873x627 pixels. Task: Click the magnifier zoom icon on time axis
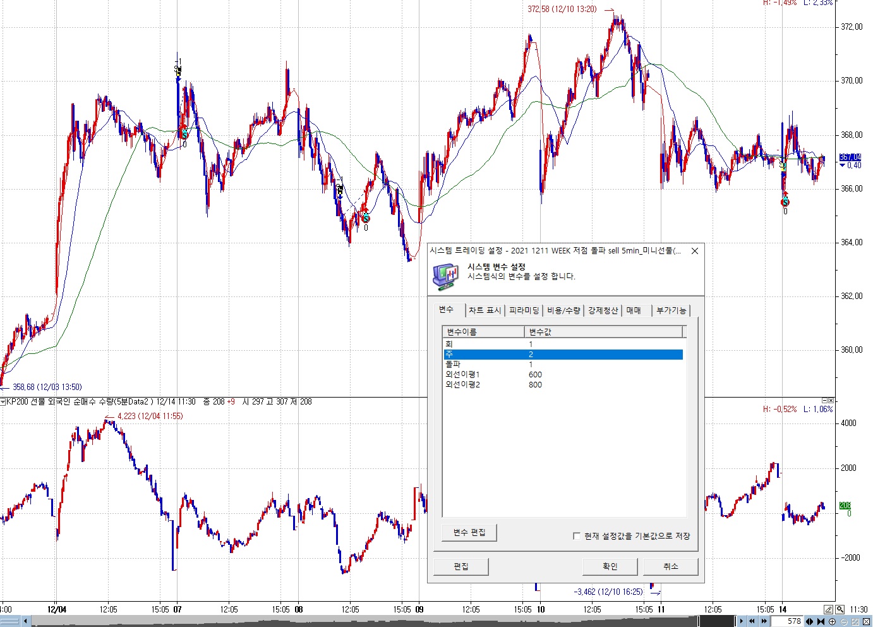point(840,609)
